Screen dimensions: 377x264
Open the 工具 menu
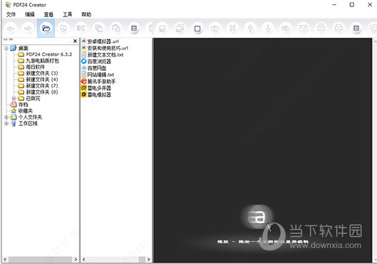click(x=67, y=15)
